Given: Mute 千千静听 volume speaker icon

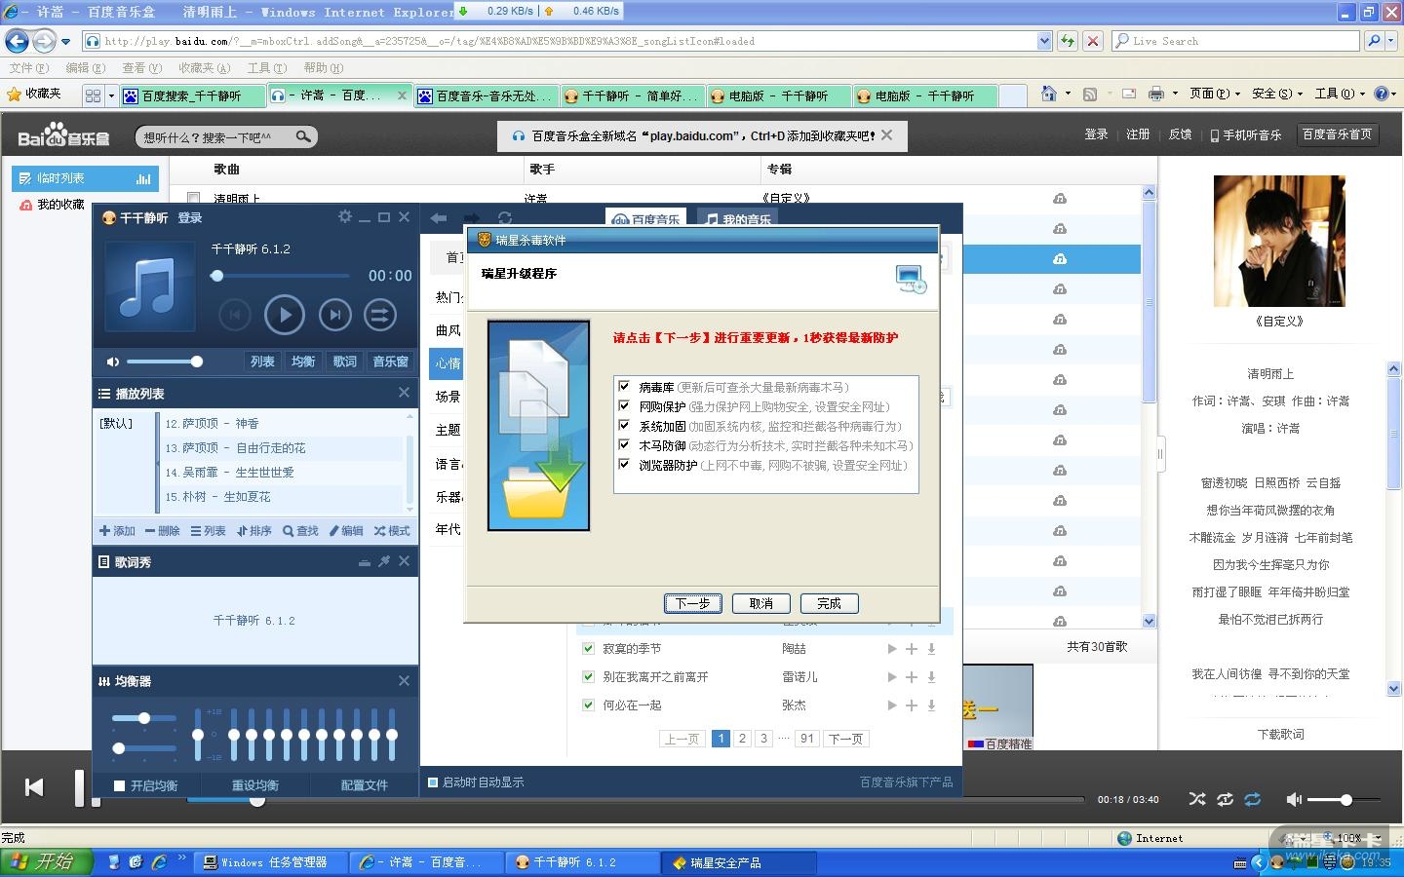Looking at the screenshot, I should tap(113, 362).
